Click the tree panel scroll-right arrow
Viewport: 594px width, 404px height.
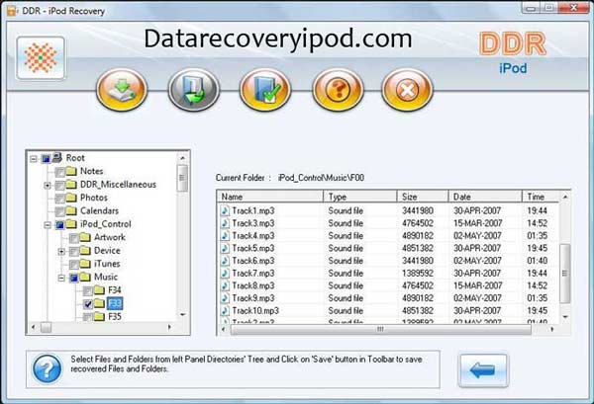point(169,327)
